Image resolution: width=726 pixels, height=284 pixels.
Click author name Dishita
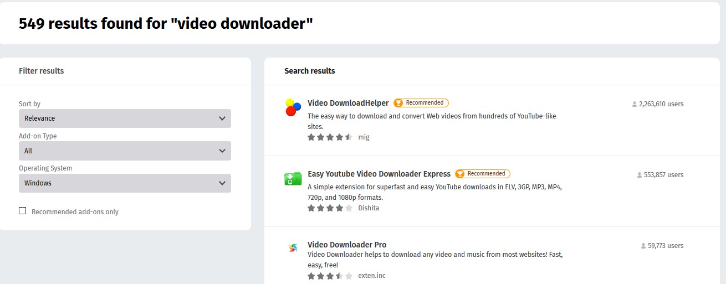coord(369,208)
